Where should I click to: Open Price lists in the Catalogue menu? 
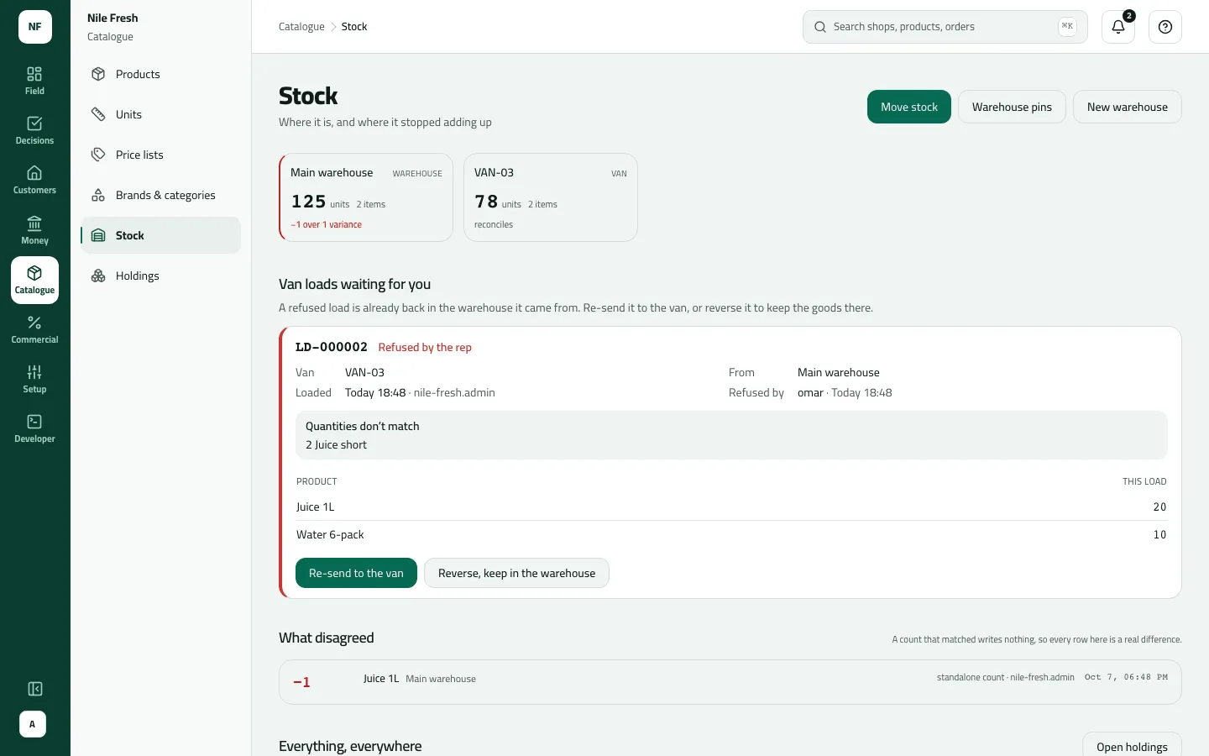pyautogui.click(x=160, y=155)
